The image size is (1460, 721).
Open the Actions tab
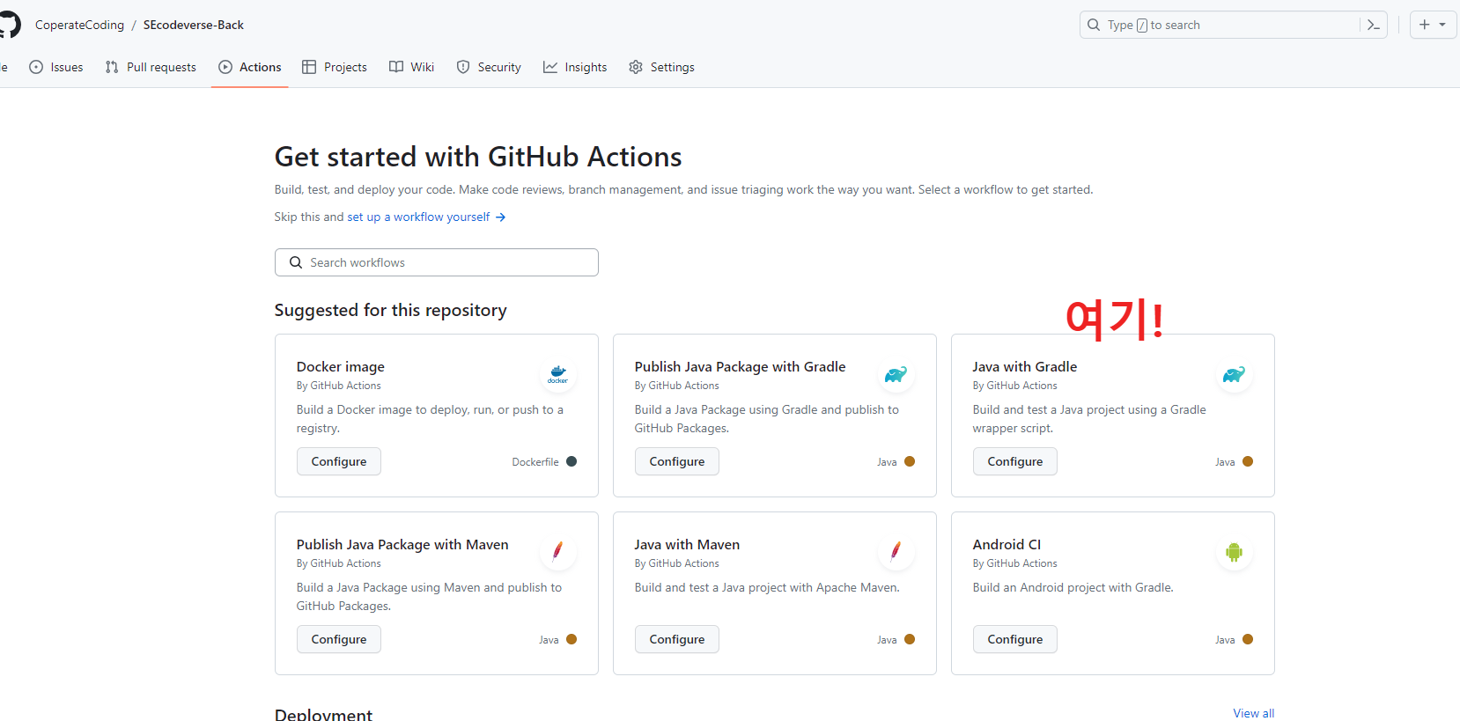[x=250, y=67]
